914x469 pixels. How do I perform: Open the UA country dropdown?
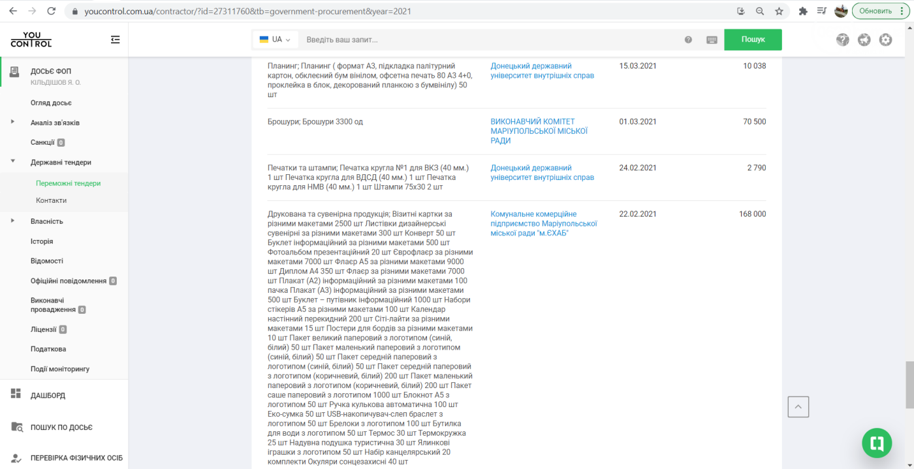[x=275, y=40]
